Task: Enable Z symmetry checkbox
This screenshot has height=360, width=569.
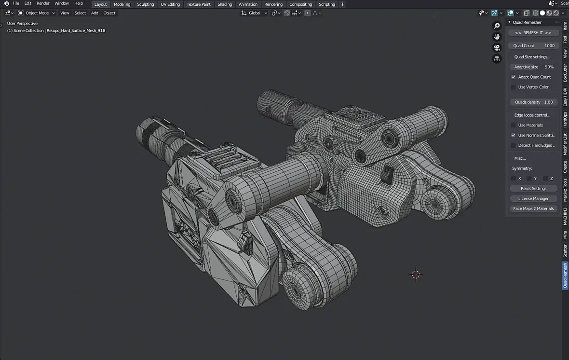Action: pyautogui.click(x=545, y=179)
